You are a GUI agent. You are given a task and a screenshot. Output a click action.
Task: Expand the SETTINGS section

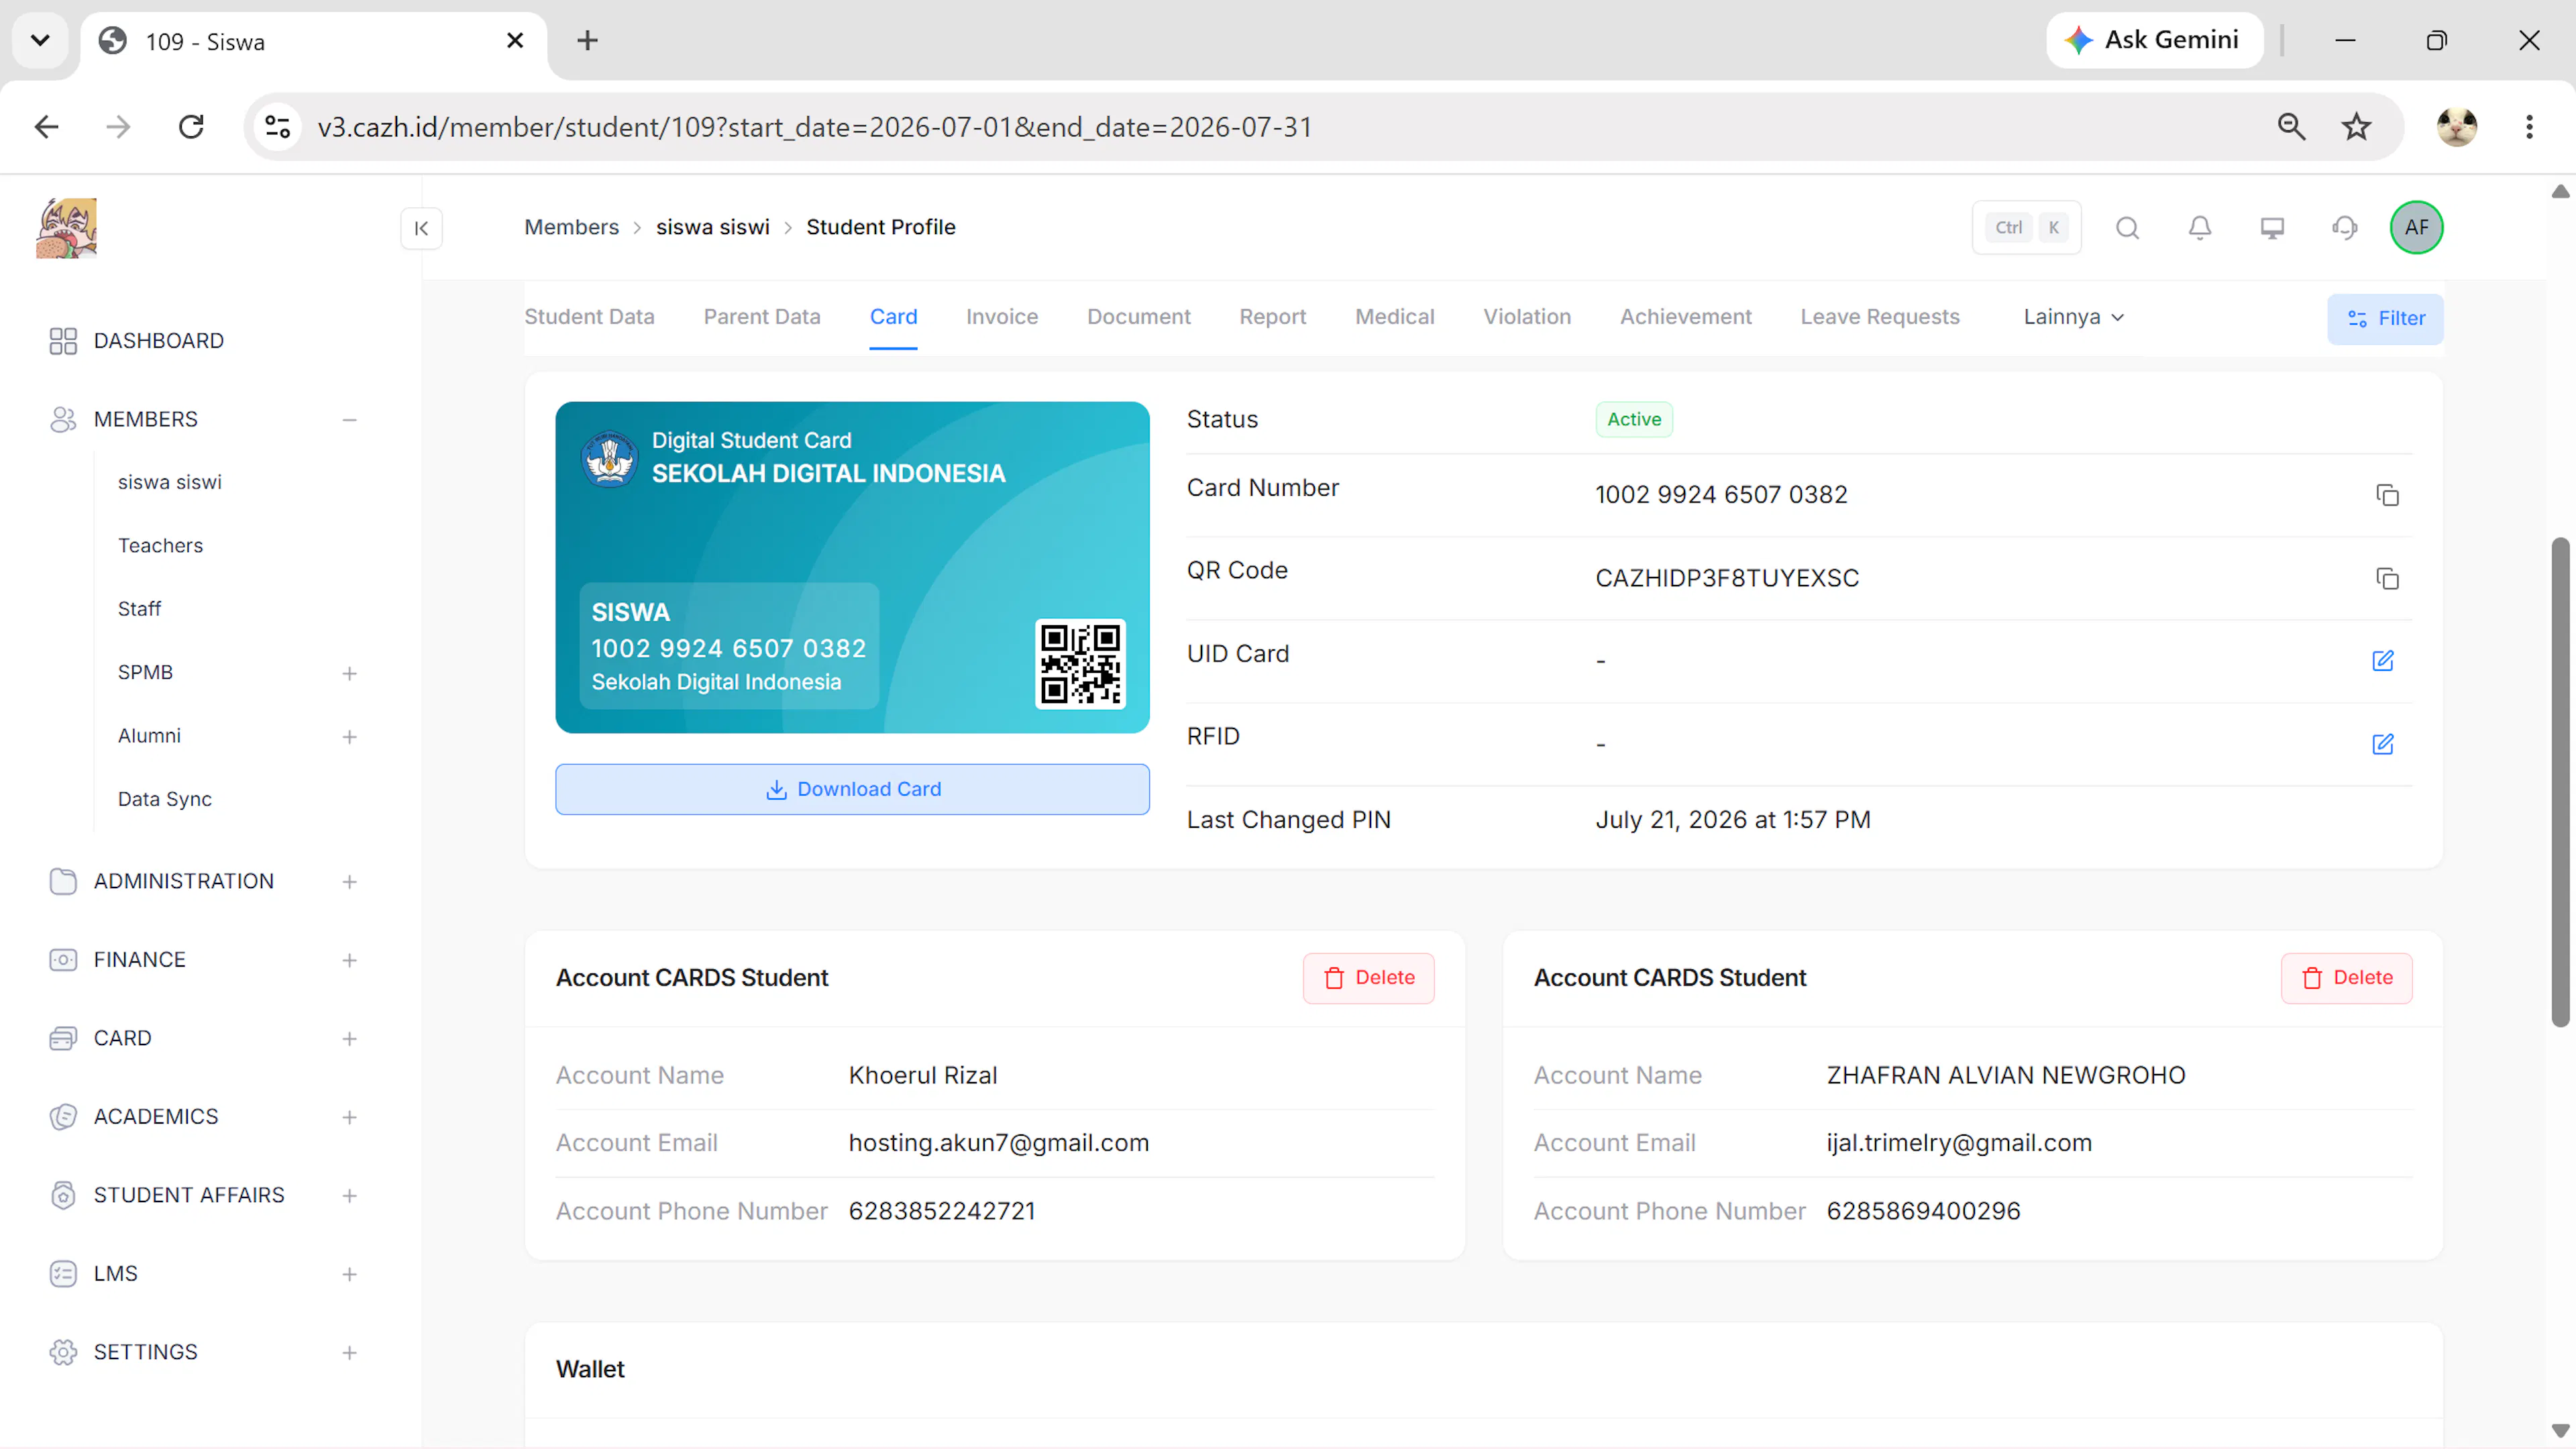click(349, 1353)
